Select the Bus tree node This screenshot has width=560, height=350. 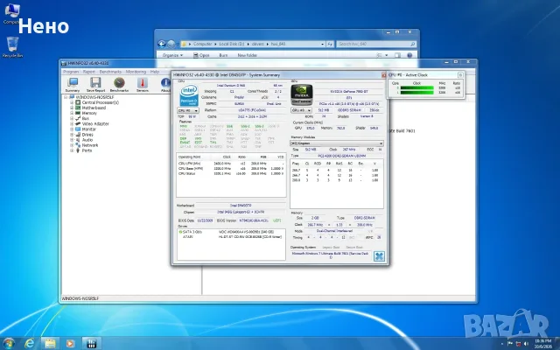(x=86, y=119)
